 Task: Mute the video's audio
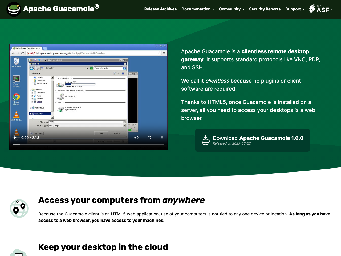pos(136,137)
